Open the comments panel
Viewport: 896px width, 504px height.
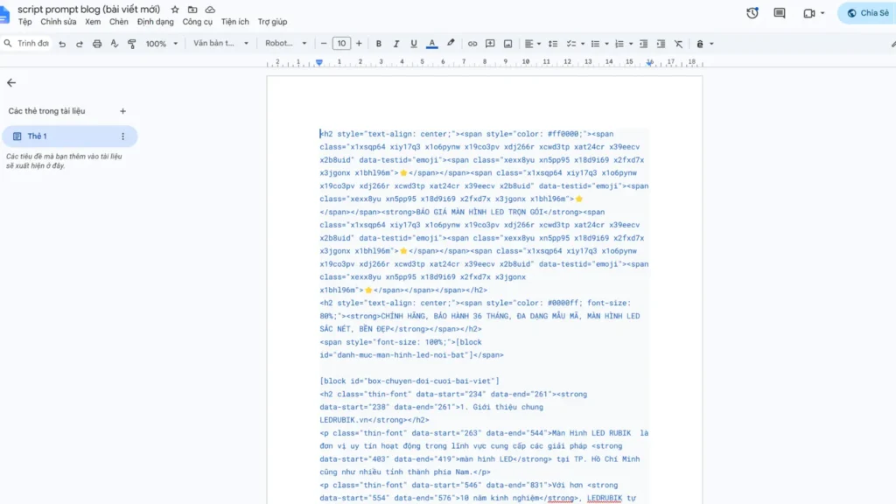780,13
